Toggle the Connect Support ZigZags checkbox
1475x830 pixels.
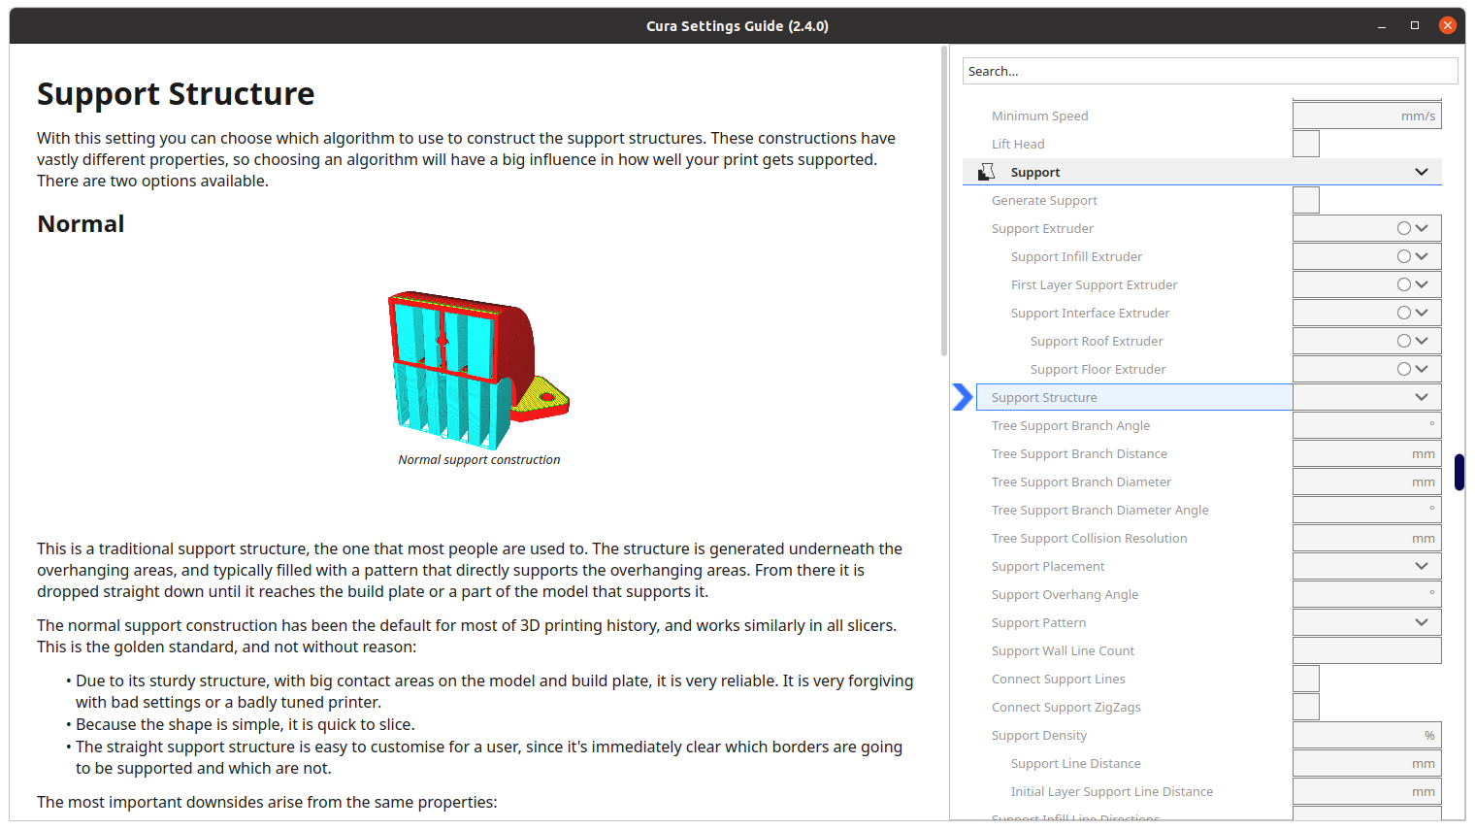coord(1306,707)
